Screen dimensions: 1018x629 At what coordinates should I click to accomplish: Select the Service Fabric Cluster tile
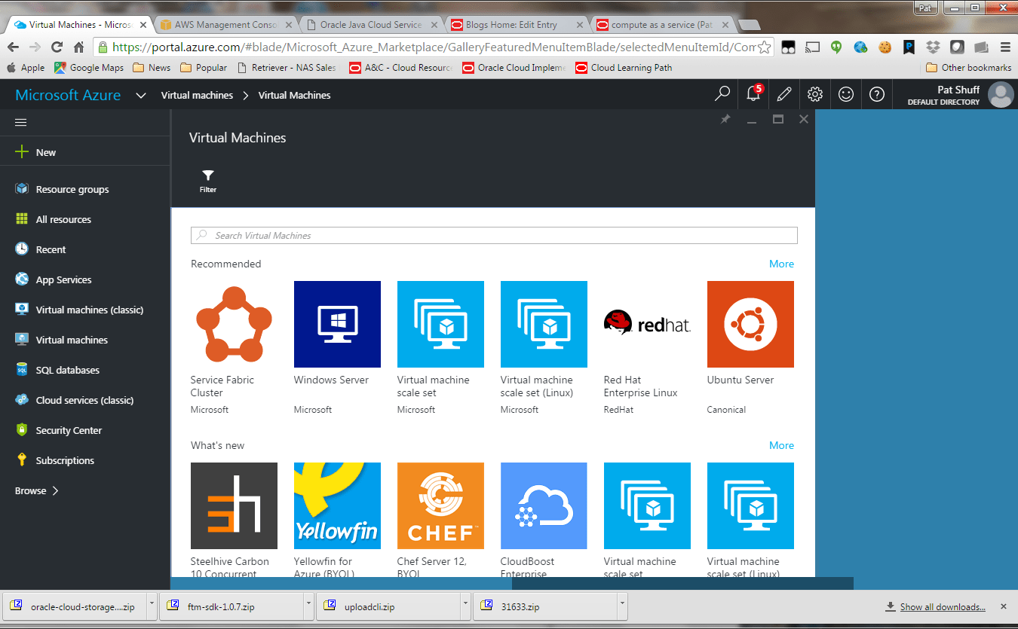click(234, 348)
